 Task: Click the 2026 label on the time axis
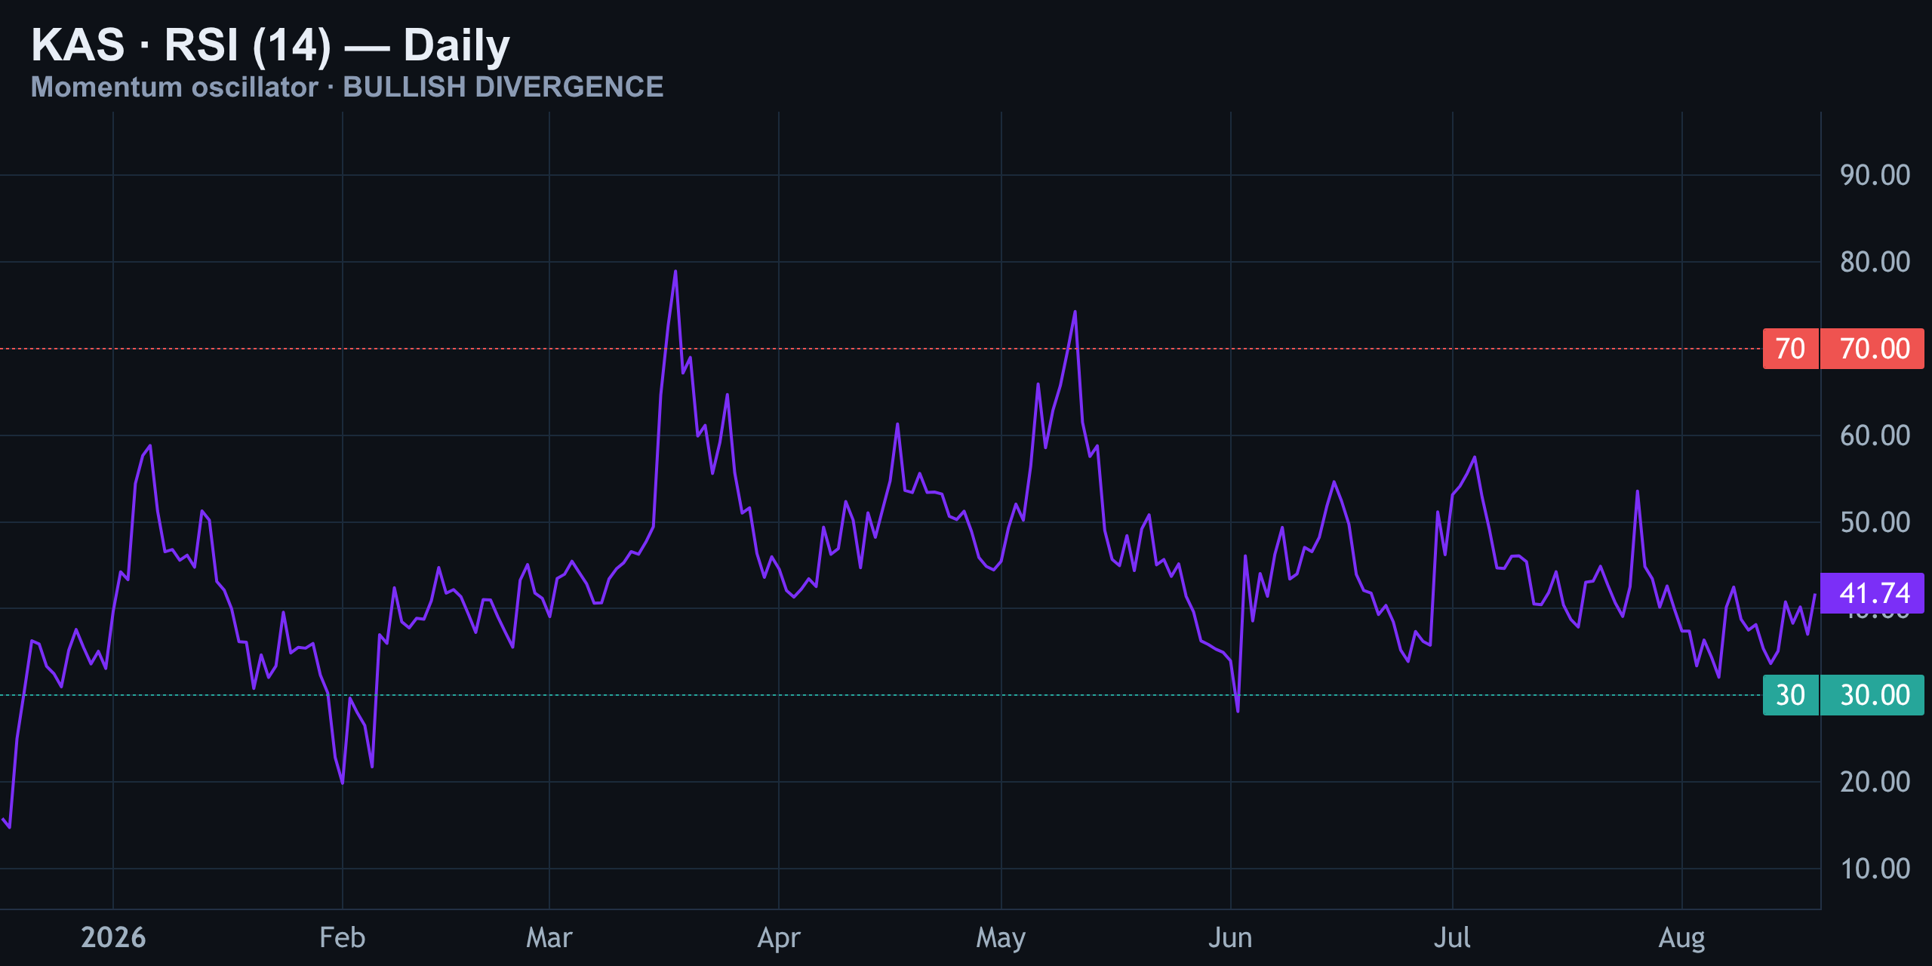[113, 937]
